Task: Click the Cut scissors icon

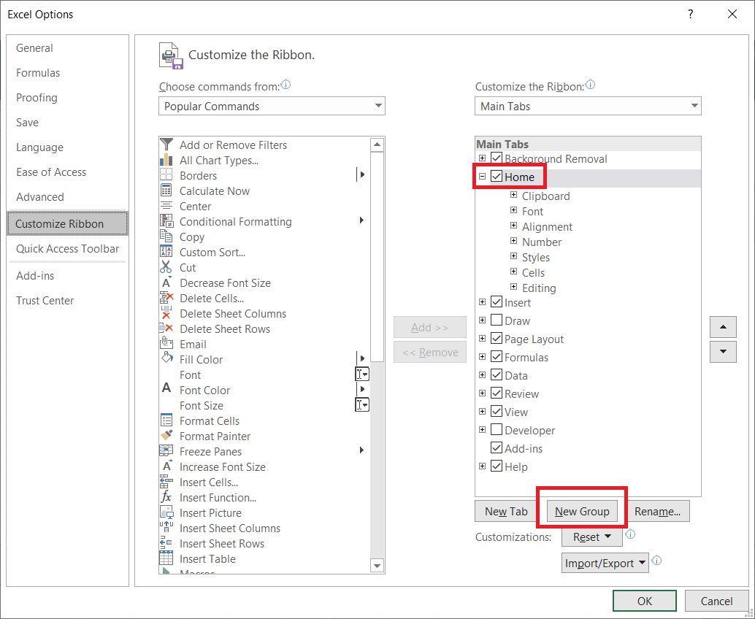Action: coord(166,267)
